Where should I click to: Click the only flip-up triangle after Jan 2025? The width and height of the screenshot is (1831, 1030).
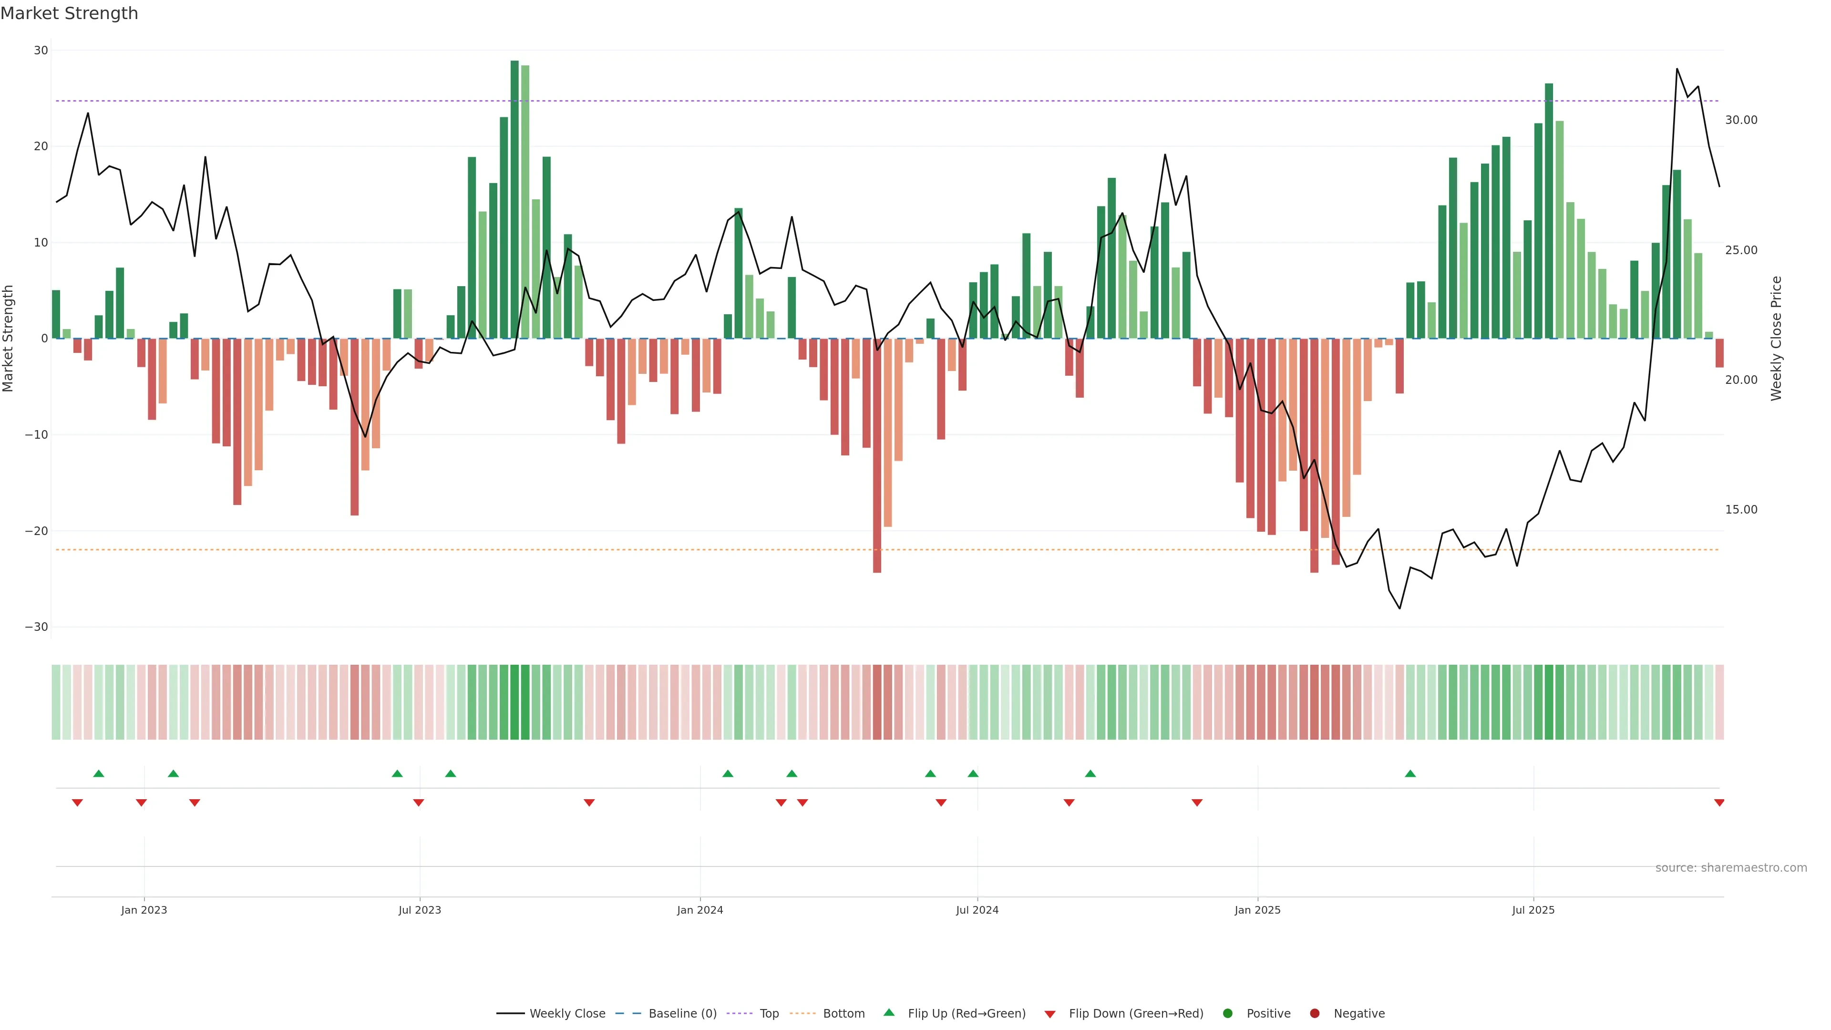pyautogui.click(x=1410, y=773)
